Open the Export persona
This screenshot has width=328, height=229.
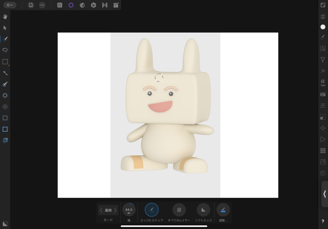[116, 5]
